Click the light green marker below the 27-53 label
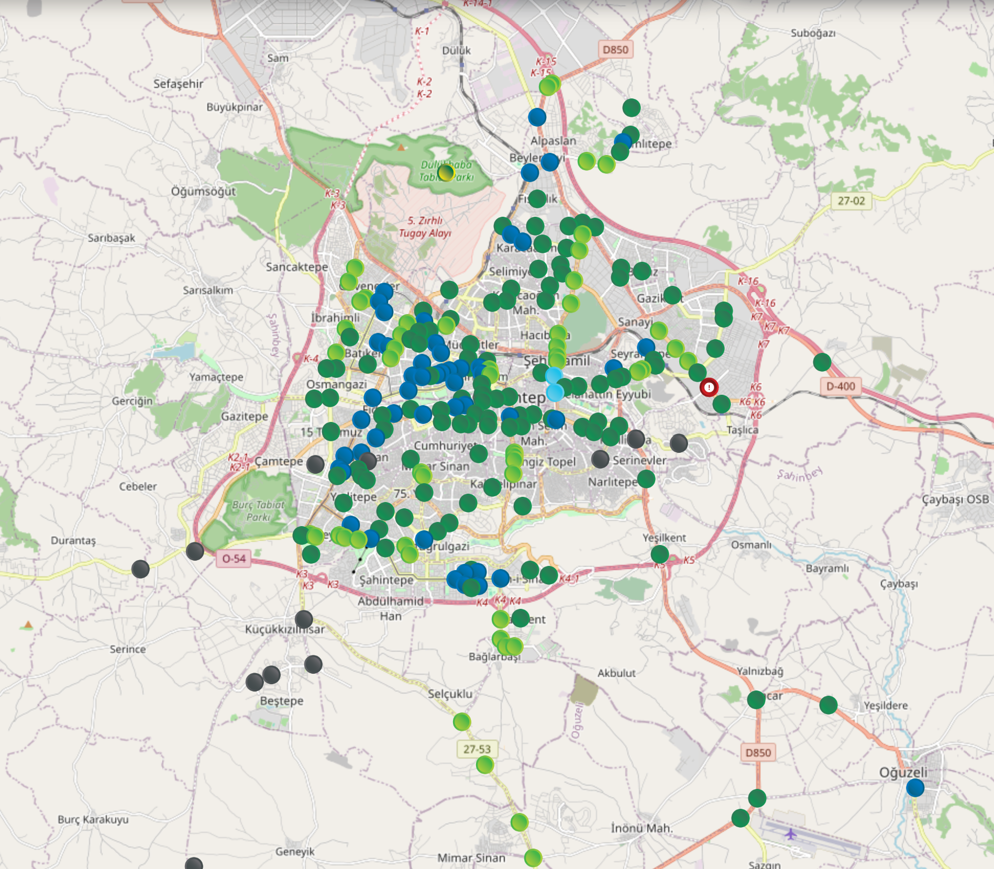 pyautogui.click(x=485, y=765)
